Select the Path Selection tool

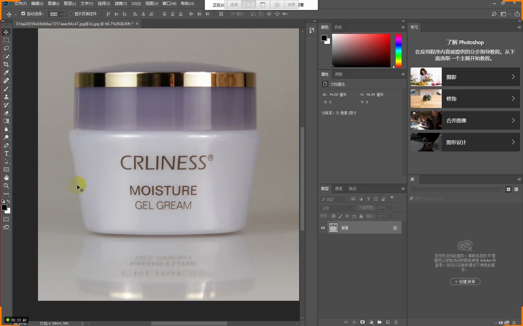[x=6, y=162]
